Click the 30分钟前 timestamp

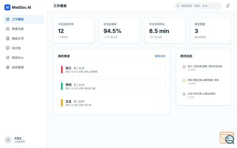[x=191, y=83]
